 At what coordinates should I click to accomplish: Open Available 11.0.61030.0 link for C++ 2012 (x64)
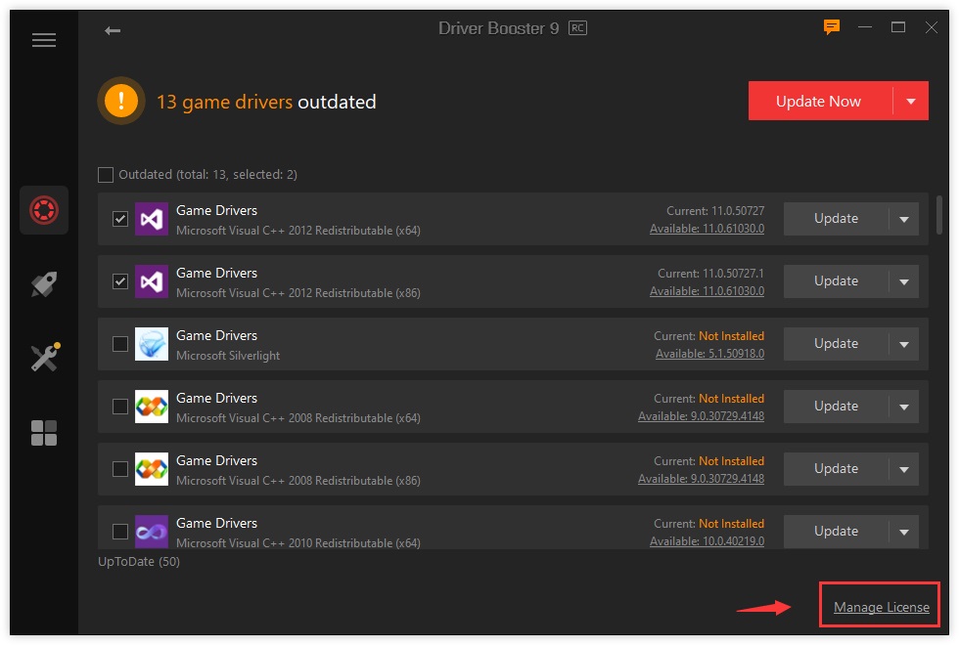tap(707, 229)
